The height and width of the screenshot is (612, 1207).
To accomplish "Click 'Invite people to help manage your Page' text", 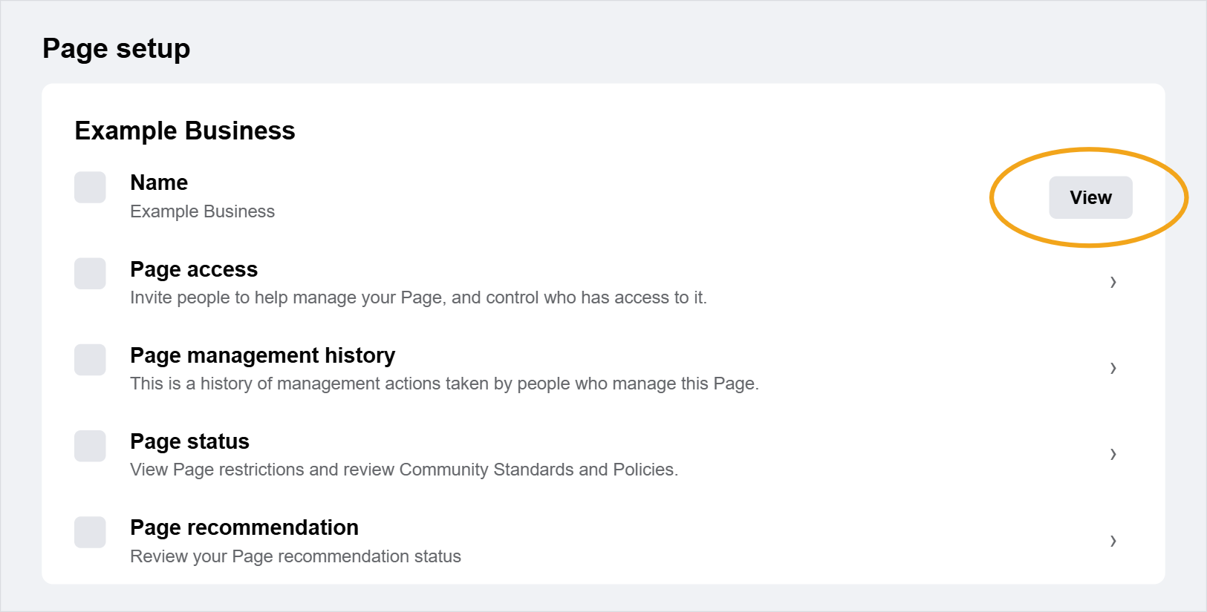I will [x=286, y=297].
